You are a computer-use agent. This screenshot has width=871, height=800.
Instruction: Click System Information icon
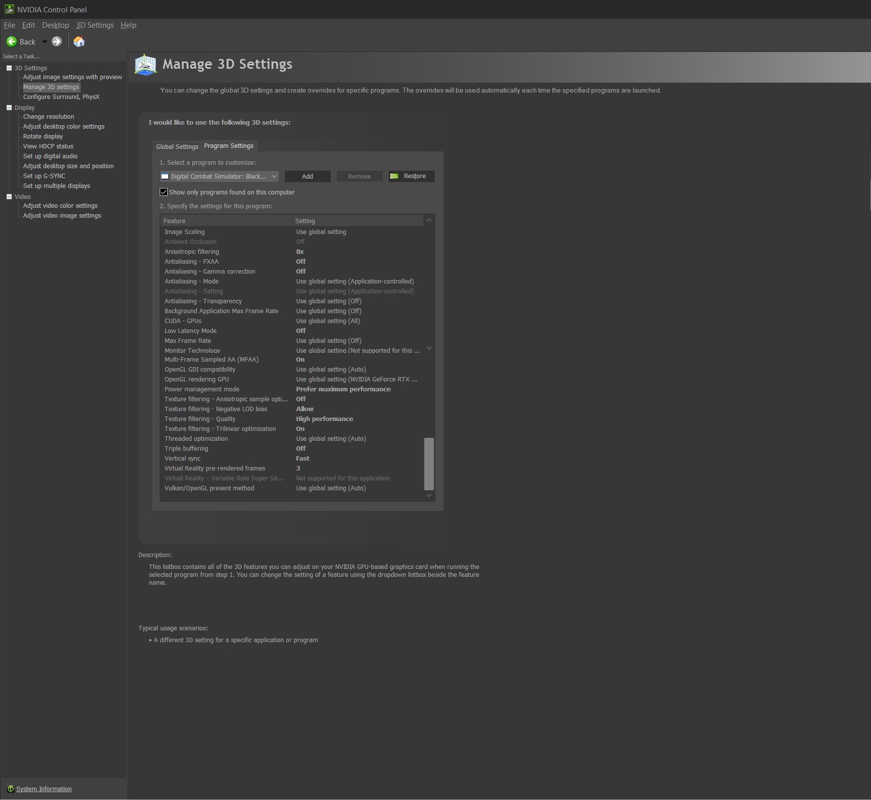click(10, 789)
